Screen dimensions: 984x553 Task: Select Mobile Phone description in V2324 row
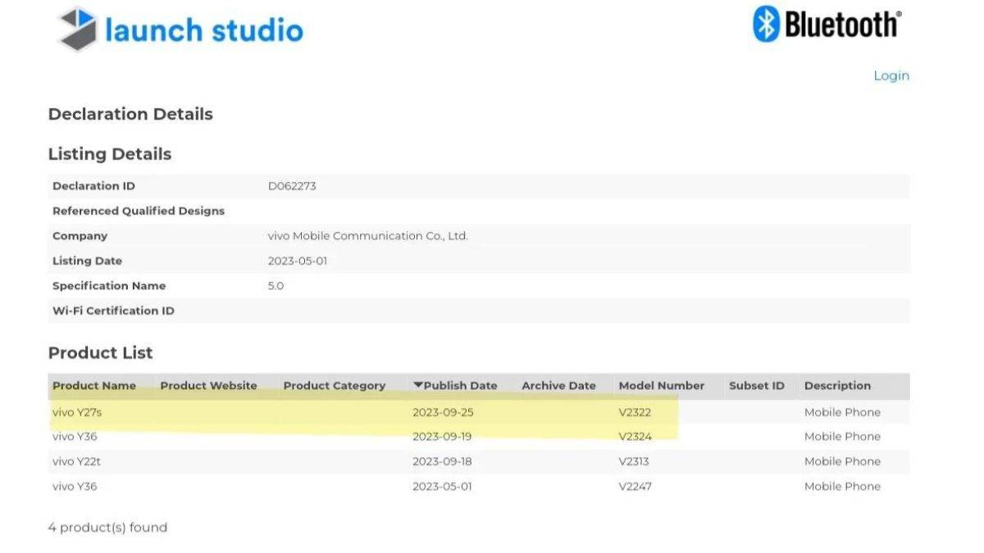point(842,437)
